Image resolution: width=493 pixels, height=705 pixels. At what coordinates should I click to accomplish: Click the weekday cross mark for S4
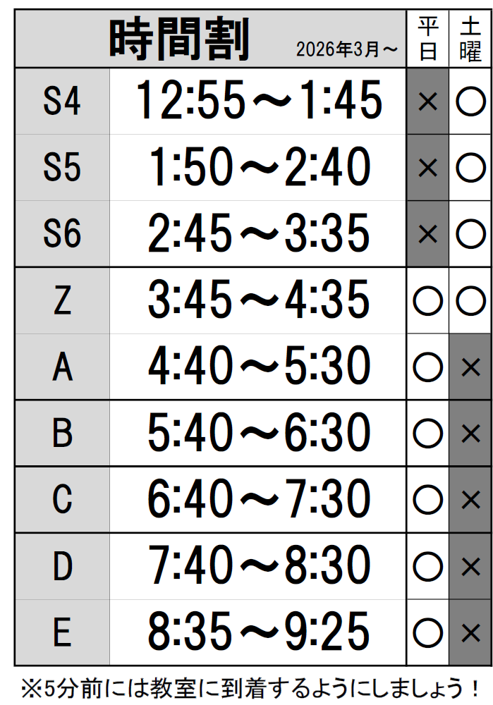427,102
